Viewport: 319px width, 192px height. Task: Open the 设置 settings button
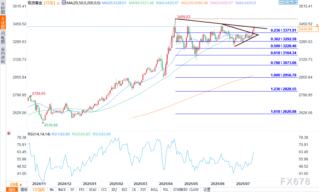[x=207, y=190]
